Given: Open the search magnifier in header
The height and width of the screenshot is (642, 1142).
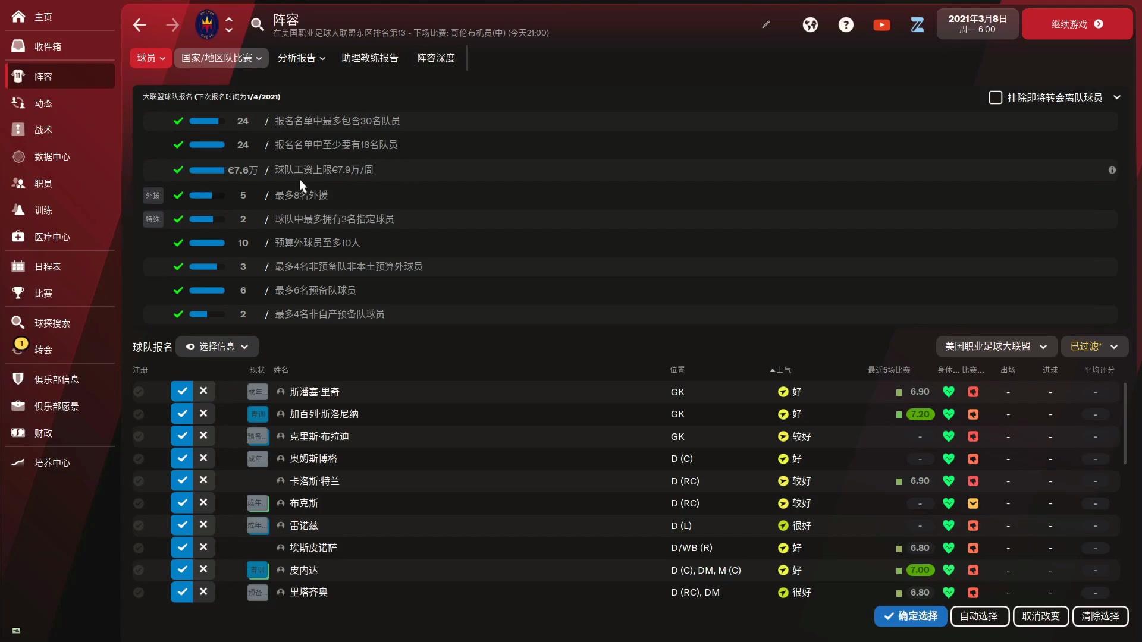Looking at the screenshot, I should point(258,24).
